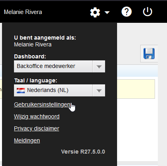The image size is (167, 166).
Task: Open Gebruikersinstellingen link
Action: point(42,105)
